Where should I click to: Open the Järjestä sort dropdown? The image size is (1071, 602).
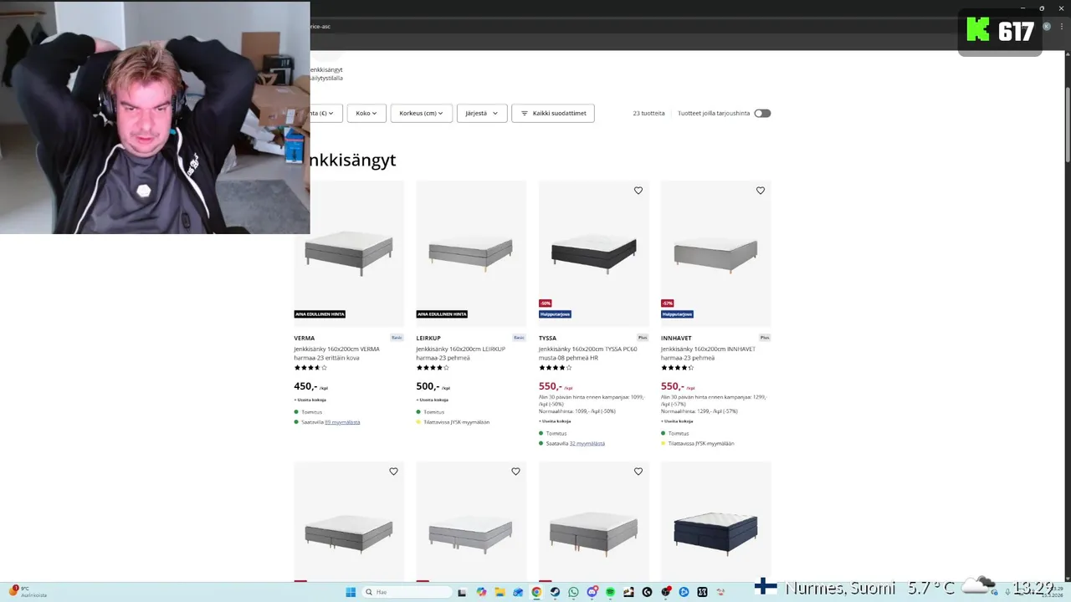click(482, 113)
